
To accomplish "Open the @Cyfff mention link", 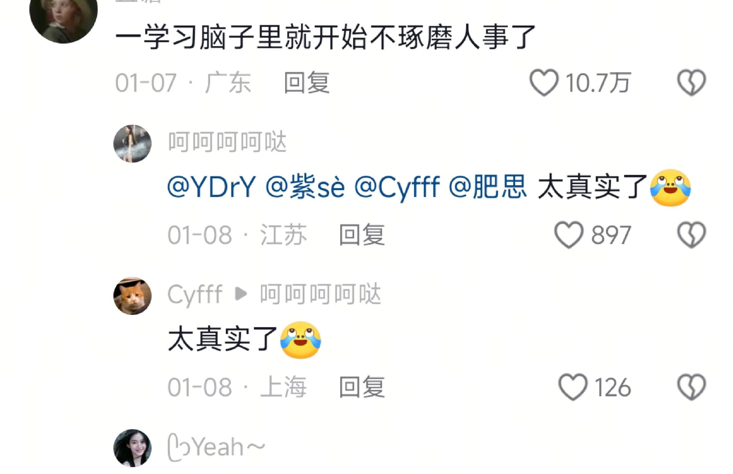I will (x=397, y=187).
